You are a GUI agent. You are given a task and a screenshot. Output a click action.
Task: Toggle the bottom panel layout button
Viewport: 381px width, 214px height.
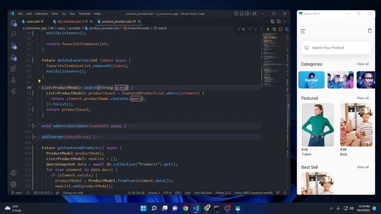tap(242, 14)
